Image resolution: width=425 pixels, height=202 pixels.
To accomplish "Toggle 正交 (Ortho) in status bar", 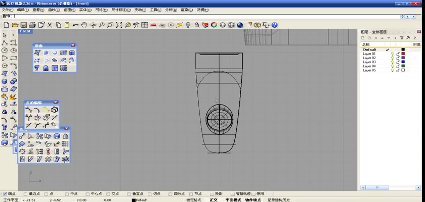I will point(214,200).
